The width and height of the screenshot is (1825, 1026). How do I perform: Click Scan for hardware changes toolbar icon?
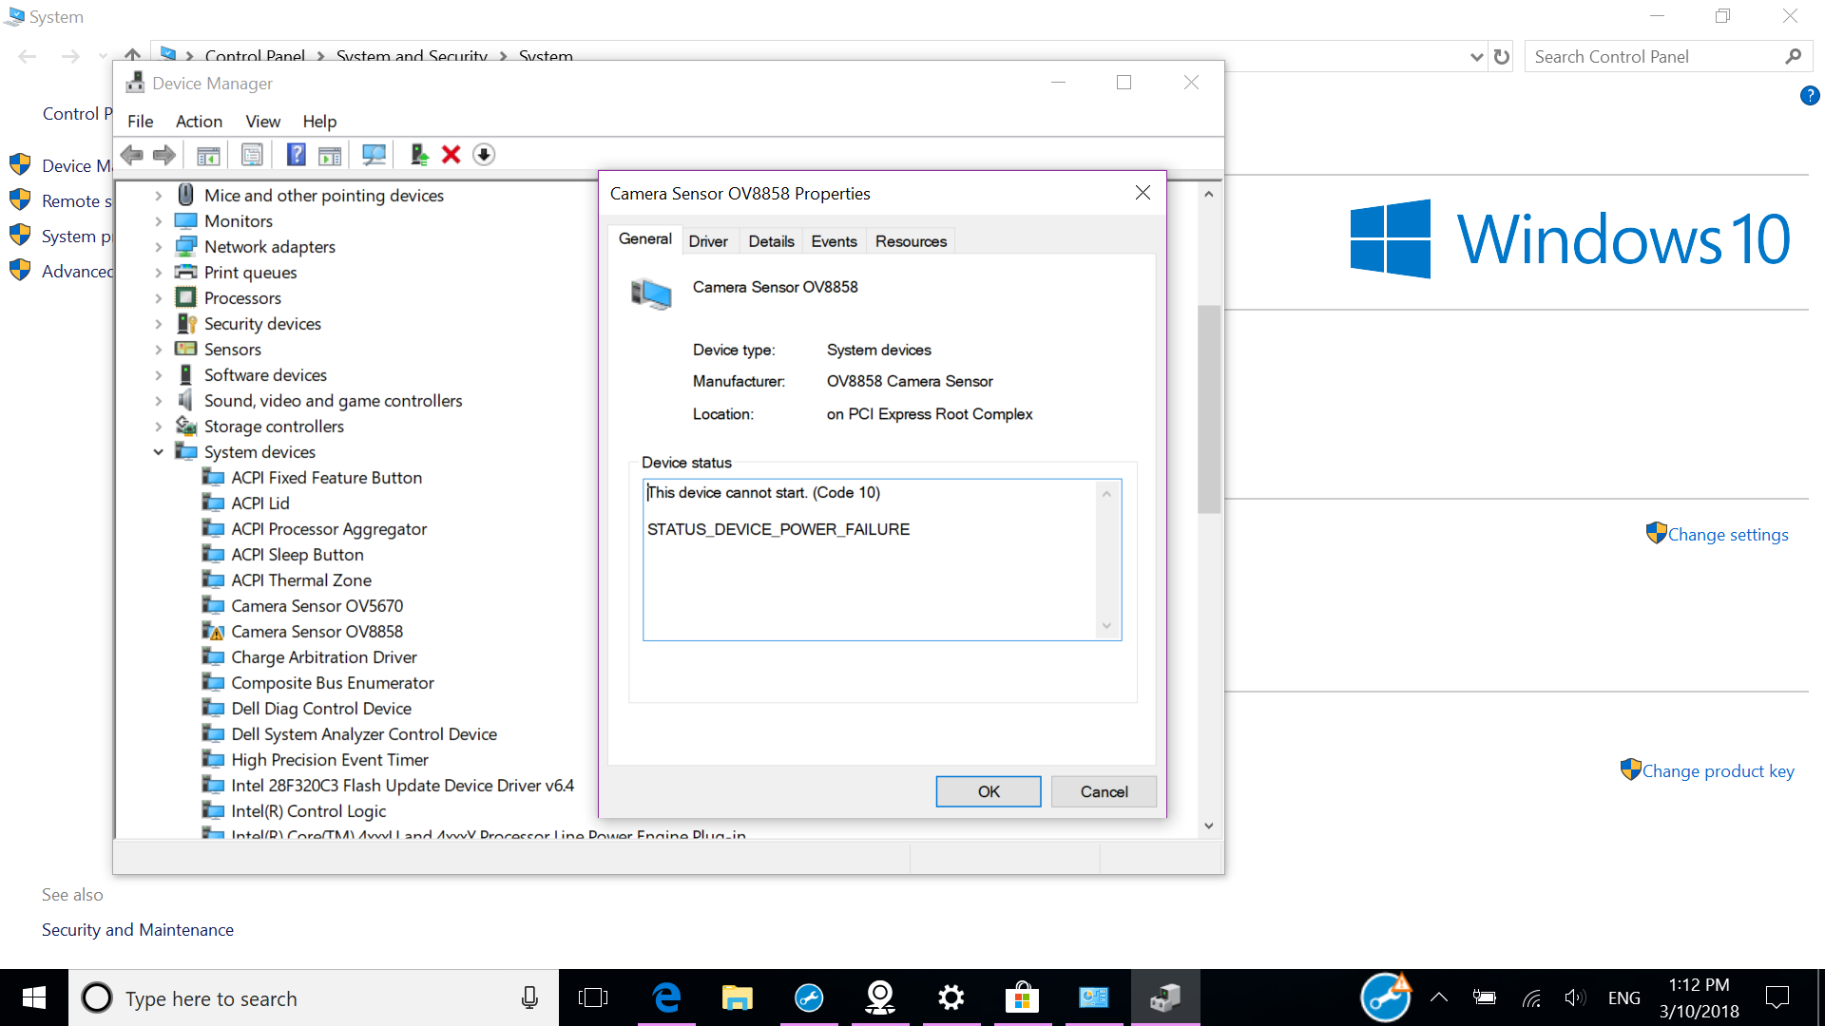(374, 155)
